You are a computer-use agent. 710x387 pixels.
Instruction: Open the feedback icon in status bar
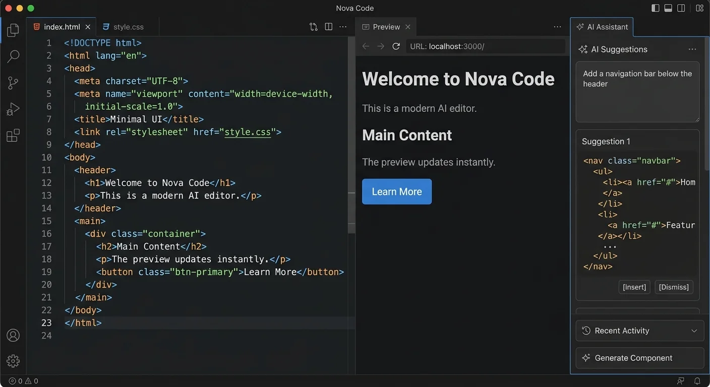(x=681, y=381)
